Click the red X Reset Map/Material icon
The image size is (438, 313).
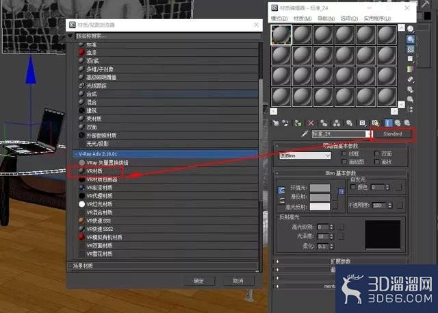(311, 123)
